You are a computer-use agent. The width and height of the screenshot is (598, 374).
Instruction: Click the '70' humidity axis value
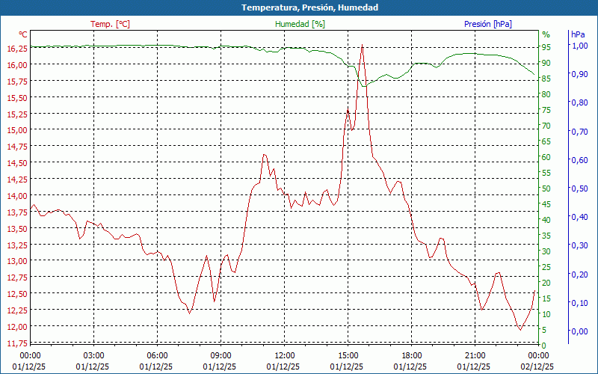pyautogui.click(x=546, y=126)
